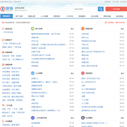
Task: Click the green house icon for 房产出售
Action: pyautogui.click(x=32, y=29)
